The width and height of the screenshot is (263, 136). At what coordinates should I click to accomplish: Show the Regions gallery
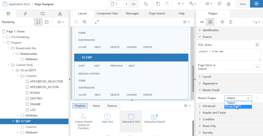[80, 106]
